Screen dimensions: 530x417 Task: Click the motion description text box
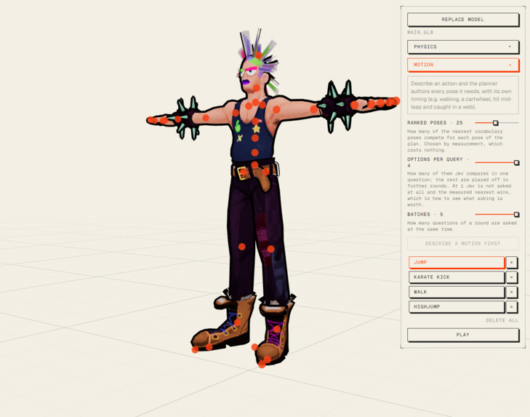tap(462, 95)
